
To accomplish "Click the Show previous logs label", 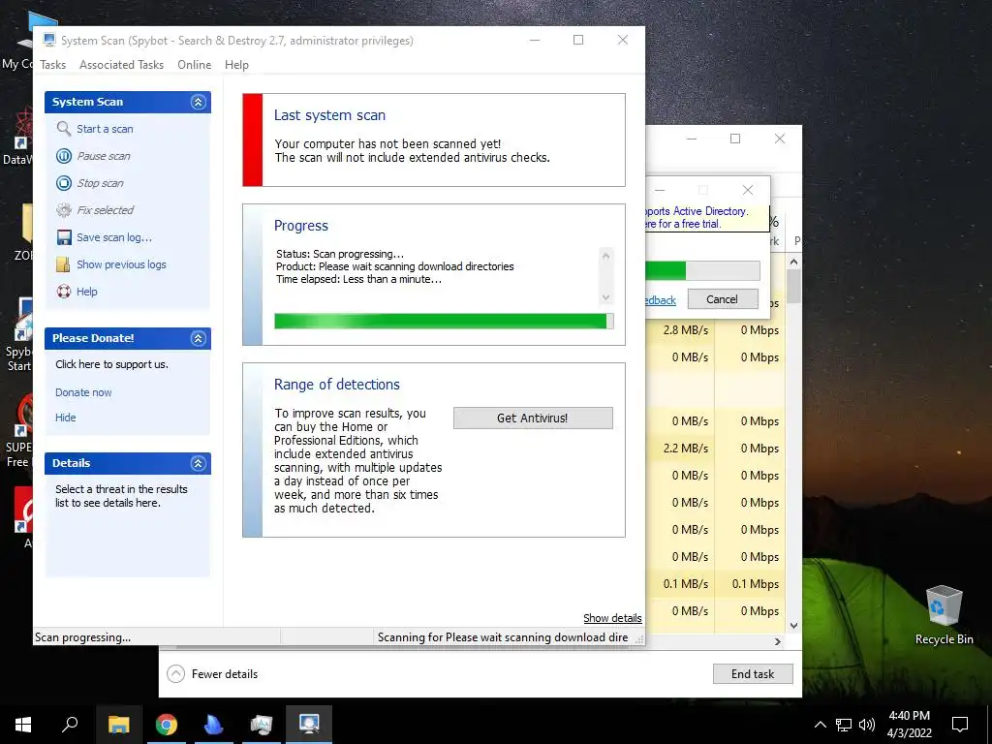I will click(x=121, y=264).
